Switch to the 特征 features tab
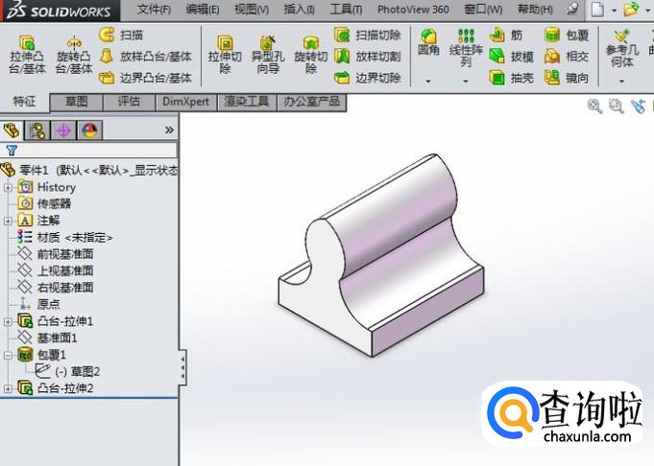Screen dimensions: 654x466 [x=24, y=102]
